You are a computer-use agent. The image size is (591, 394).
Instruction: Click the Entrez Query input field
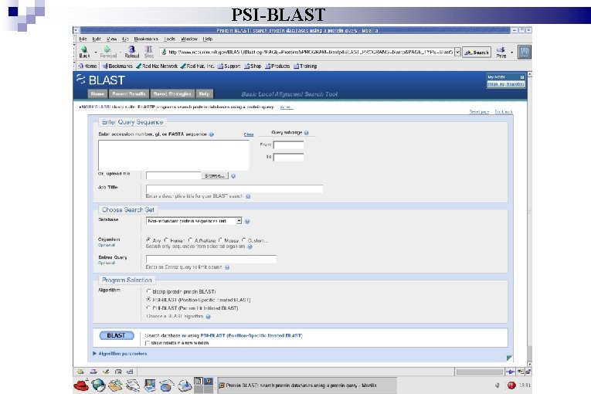[211, 259]
